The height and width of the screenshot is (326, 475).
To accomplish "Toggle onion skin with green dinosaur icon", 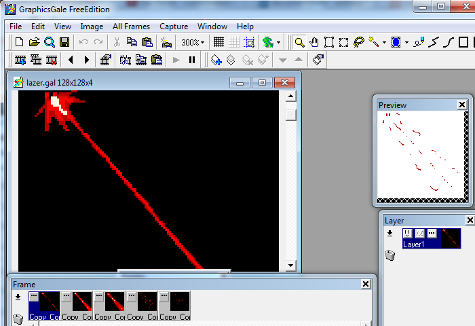I will pyautogui.click(x=268, y=42).
